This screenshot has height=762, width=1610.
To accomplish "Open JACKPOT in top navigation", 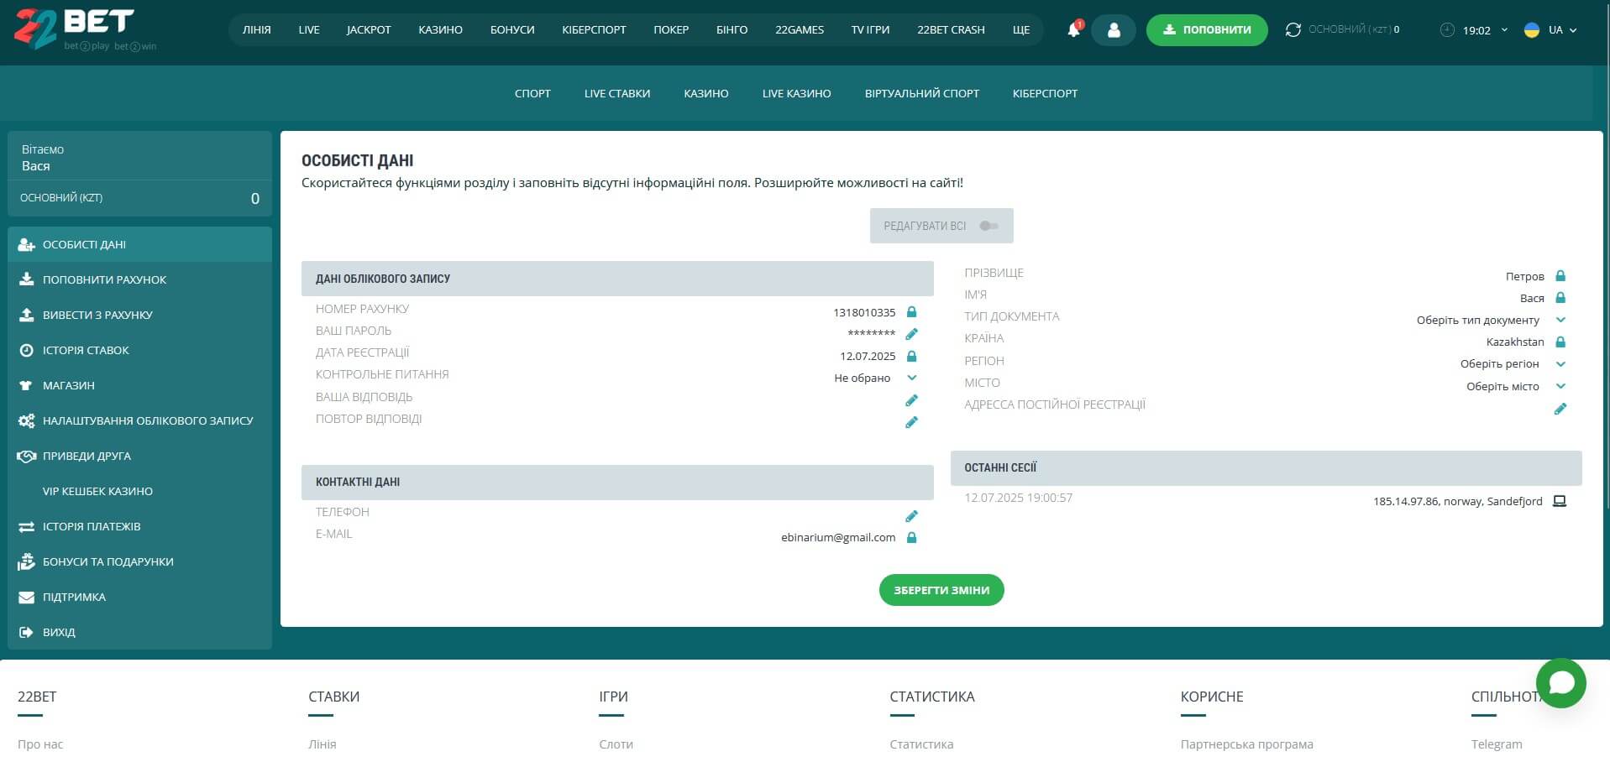I will tap(369, 29).
